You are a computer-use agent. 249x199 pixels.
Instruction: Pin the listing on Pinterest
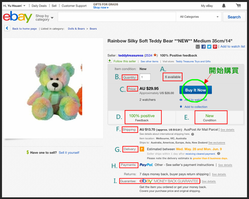click(x=215, y=46)
